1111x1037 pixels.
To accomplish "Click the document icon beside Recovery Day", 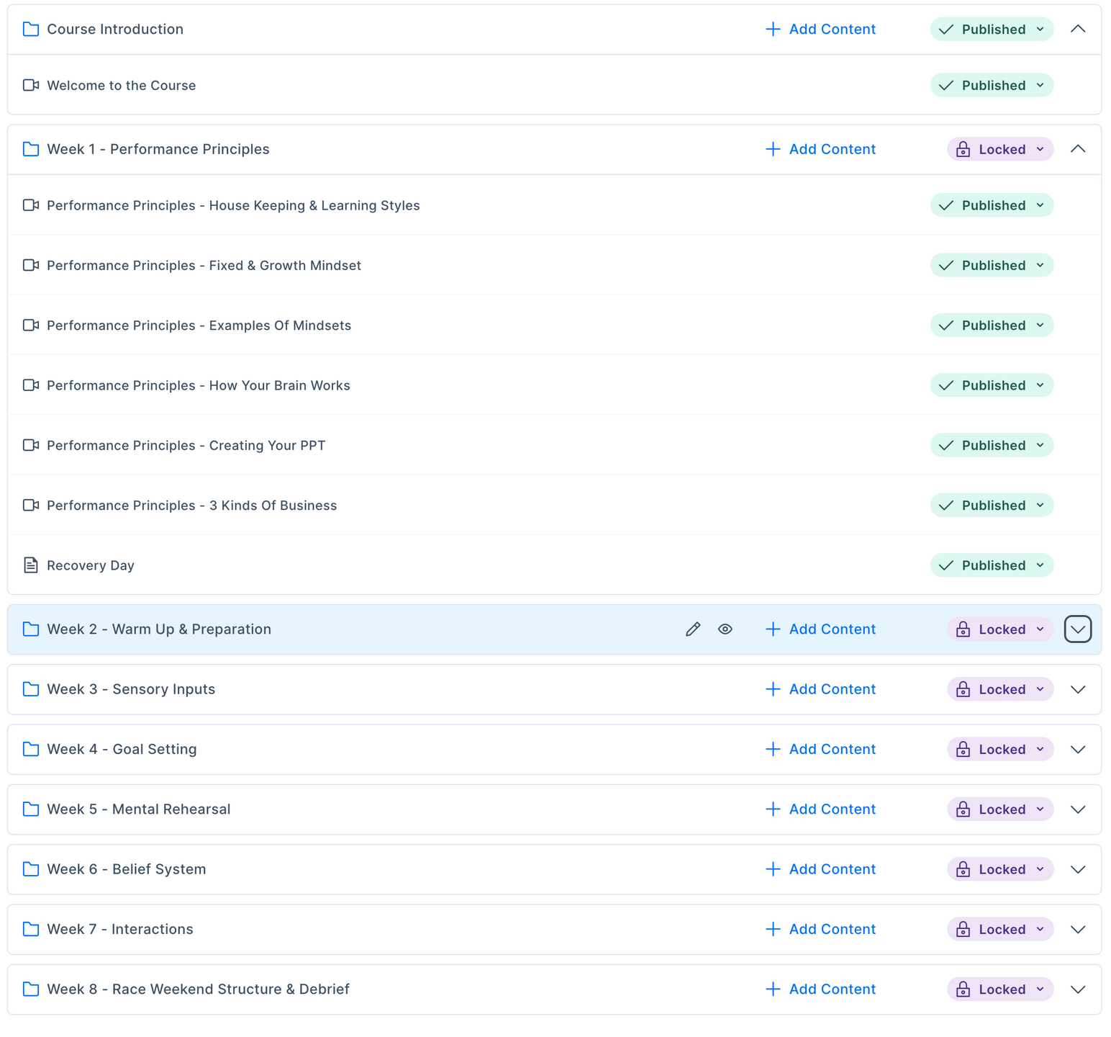I will pyautogui.click(x=31, y=565).
